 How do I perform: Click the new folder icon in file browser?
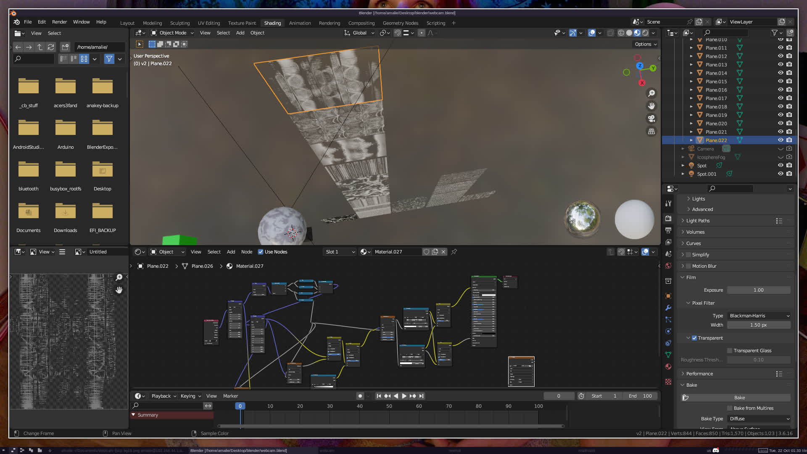[x=65, y=47]
